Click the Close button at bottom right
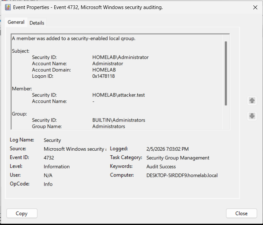The image size is (263, 225). 241,213
